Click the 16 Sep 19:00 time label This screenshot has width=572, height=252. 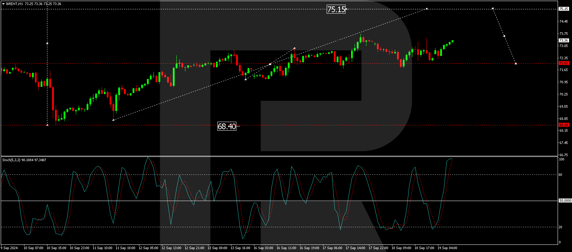coord(309,248)
